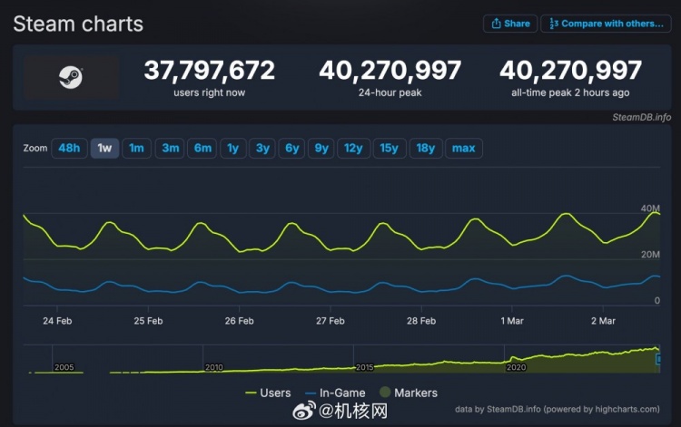Click the 28 Feb axis label
681x427 pixels.
click(x=421, y=321)
